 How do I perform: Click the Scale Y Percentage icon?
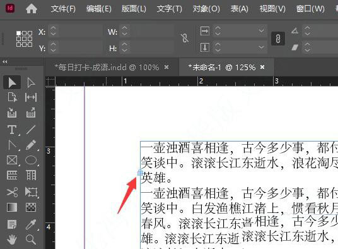point(205,47)
